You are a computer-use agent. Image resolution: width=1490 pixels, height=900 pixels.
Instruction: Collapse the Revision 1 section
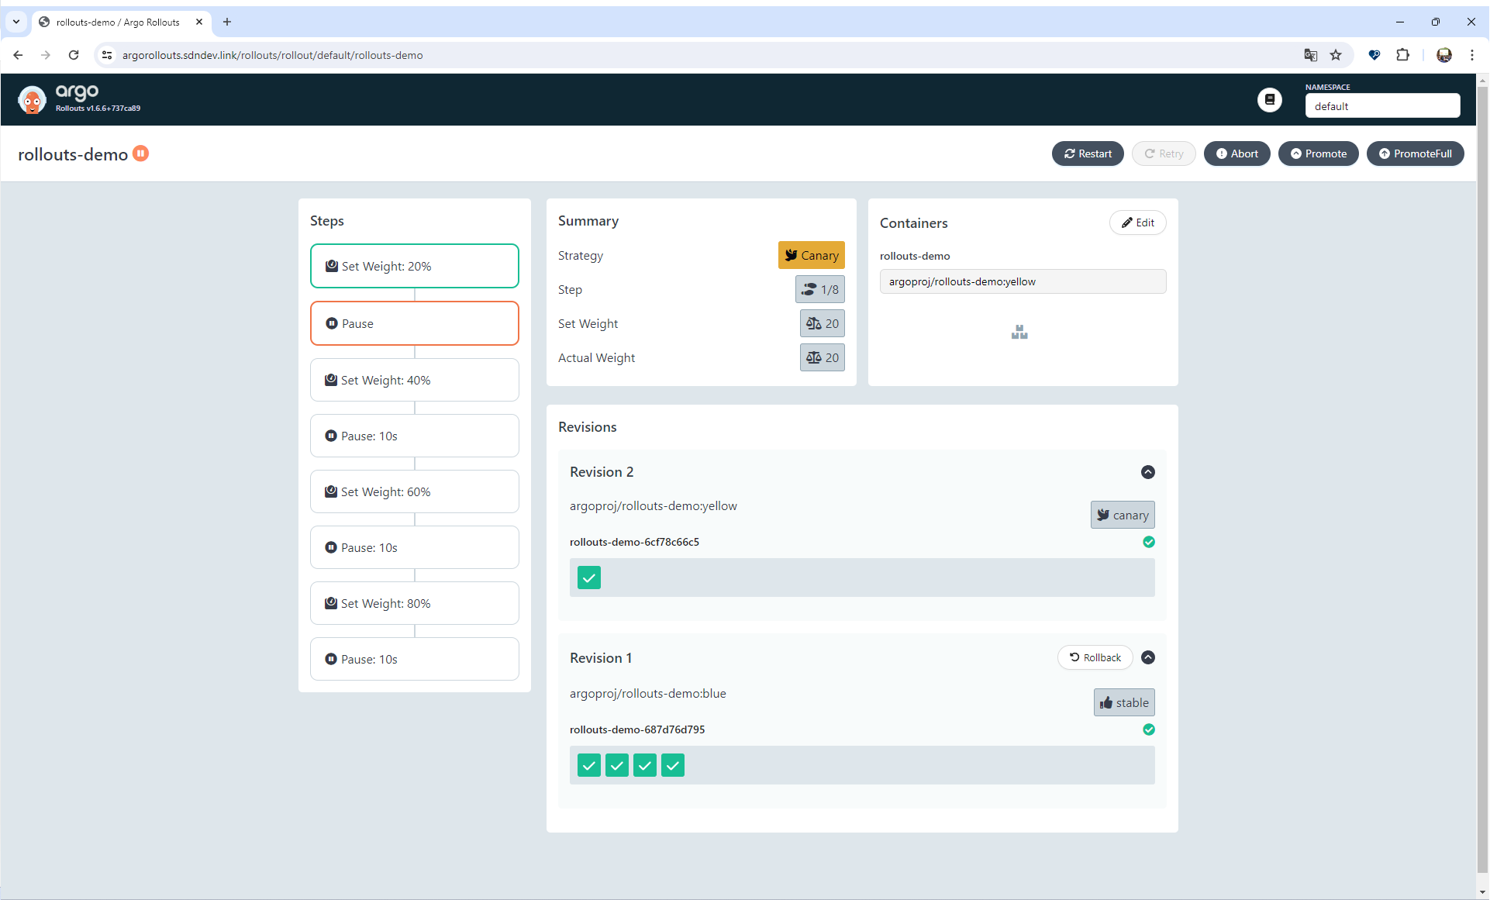coord(1148,657)
